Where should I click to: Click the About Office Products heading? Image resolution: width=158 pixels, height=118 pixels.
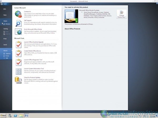point(72,29)
